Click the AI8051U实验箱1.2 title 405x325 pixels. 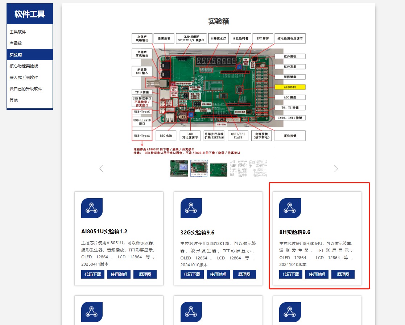104,232
